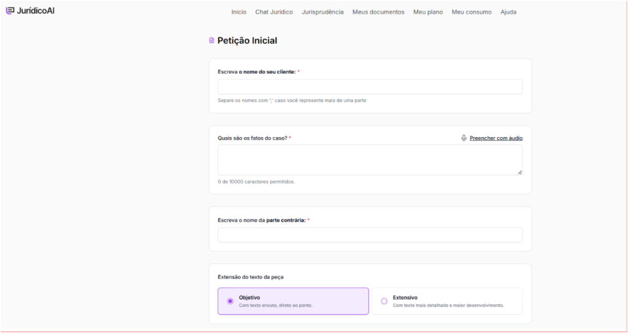Click the 'Separe os nomes' hint text

292,101
